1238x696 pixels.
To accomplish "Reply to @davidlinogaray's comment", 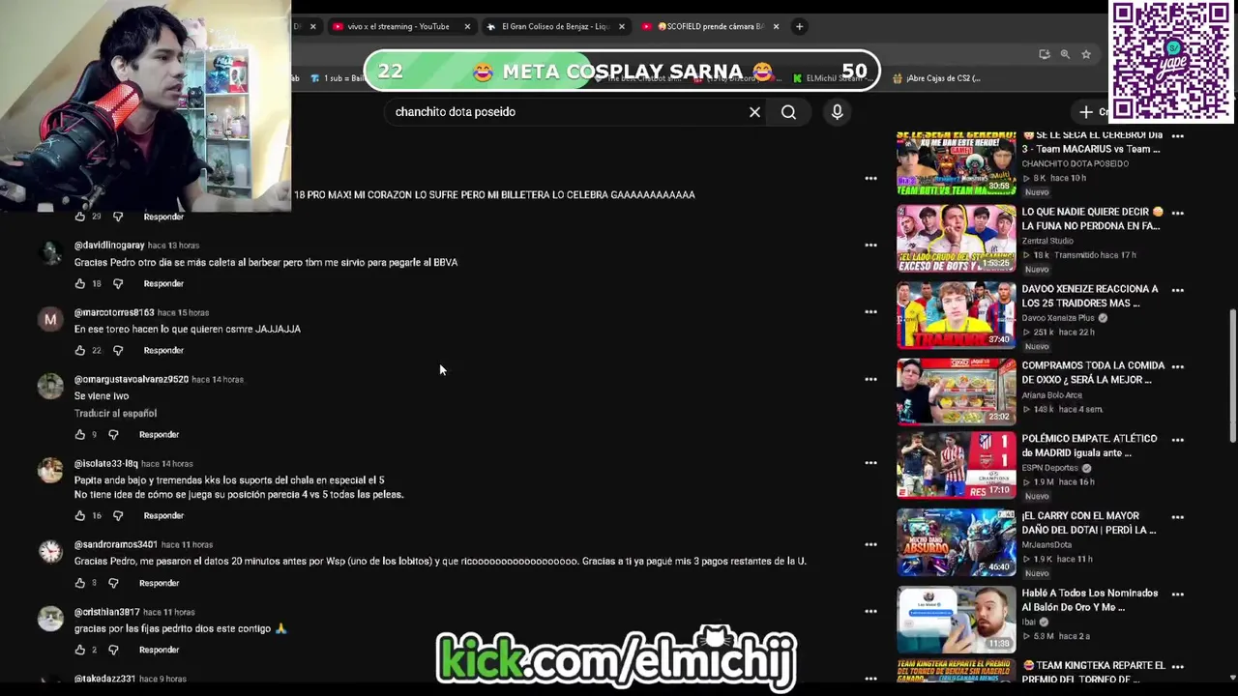I will 163,283.
